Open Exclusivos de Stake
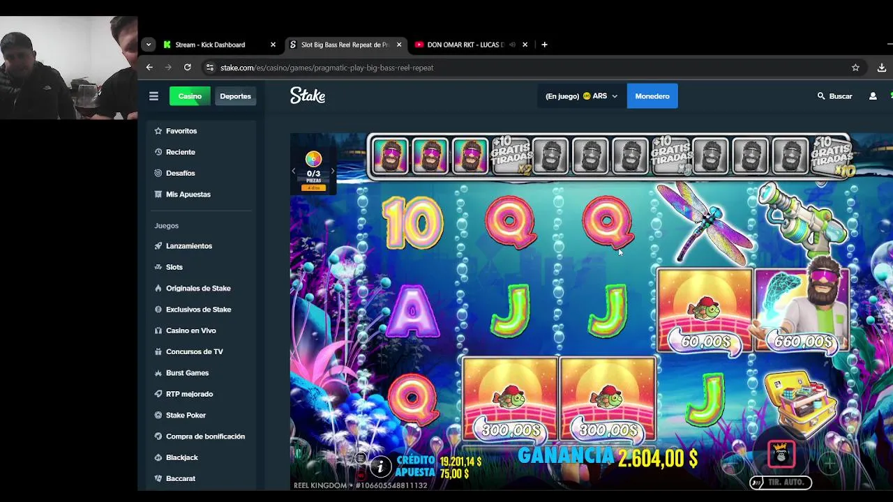893x502 pixels. tap(200, 310)
